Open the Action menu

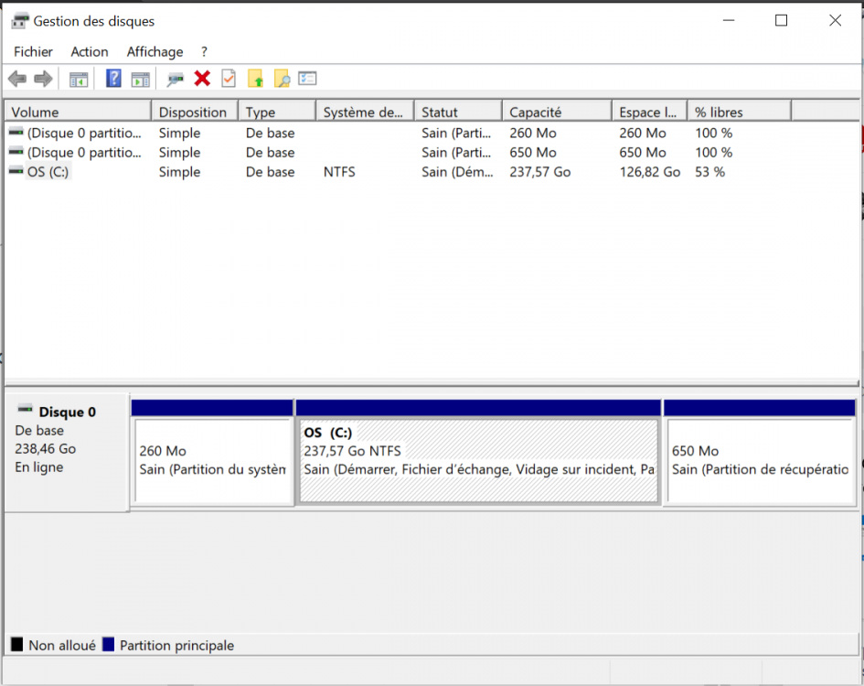point(90,52)
